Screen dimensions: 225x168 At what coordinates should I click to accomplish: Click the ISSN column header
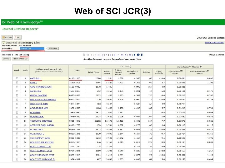tap(77, 70)
